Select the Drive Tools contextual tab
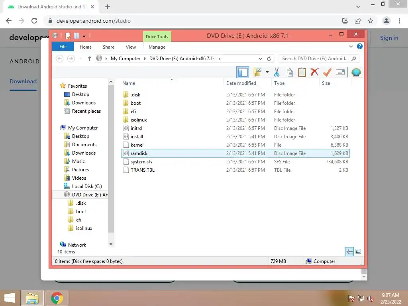Viewport: 408px width, 306px height. (x=157, y=36)
